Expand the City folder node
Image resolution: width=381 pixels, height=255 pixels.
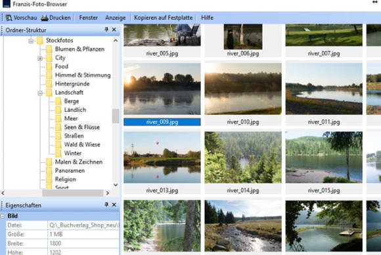pos(40,58)
